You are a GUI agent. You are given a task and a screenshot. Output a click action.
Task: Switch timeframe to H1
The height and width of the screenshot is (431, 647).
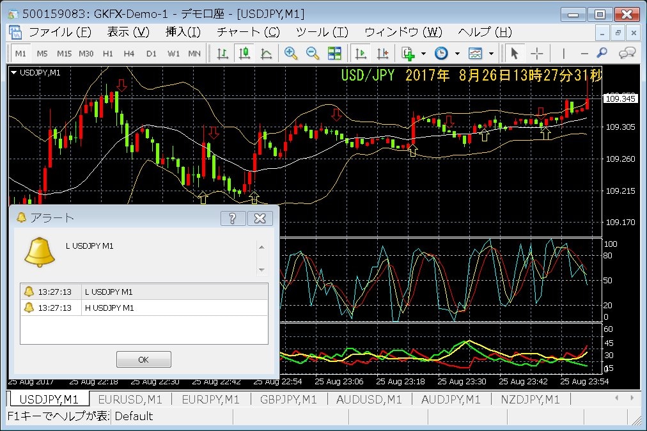pyautogui.click(x=107, y=54)
